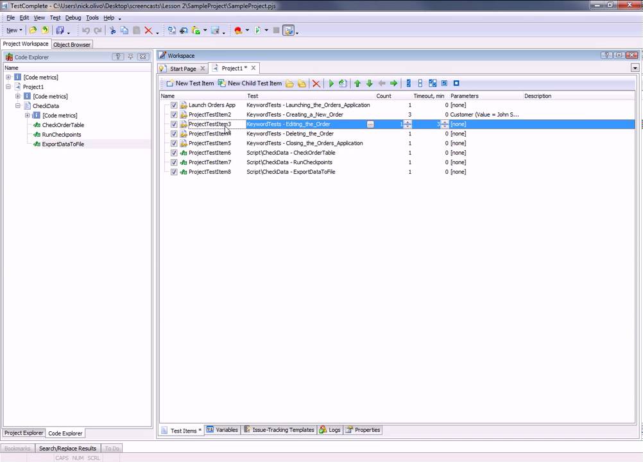Click the Timeout stepper on the selected row
This screenshot has width=643, height=462.
445,124
